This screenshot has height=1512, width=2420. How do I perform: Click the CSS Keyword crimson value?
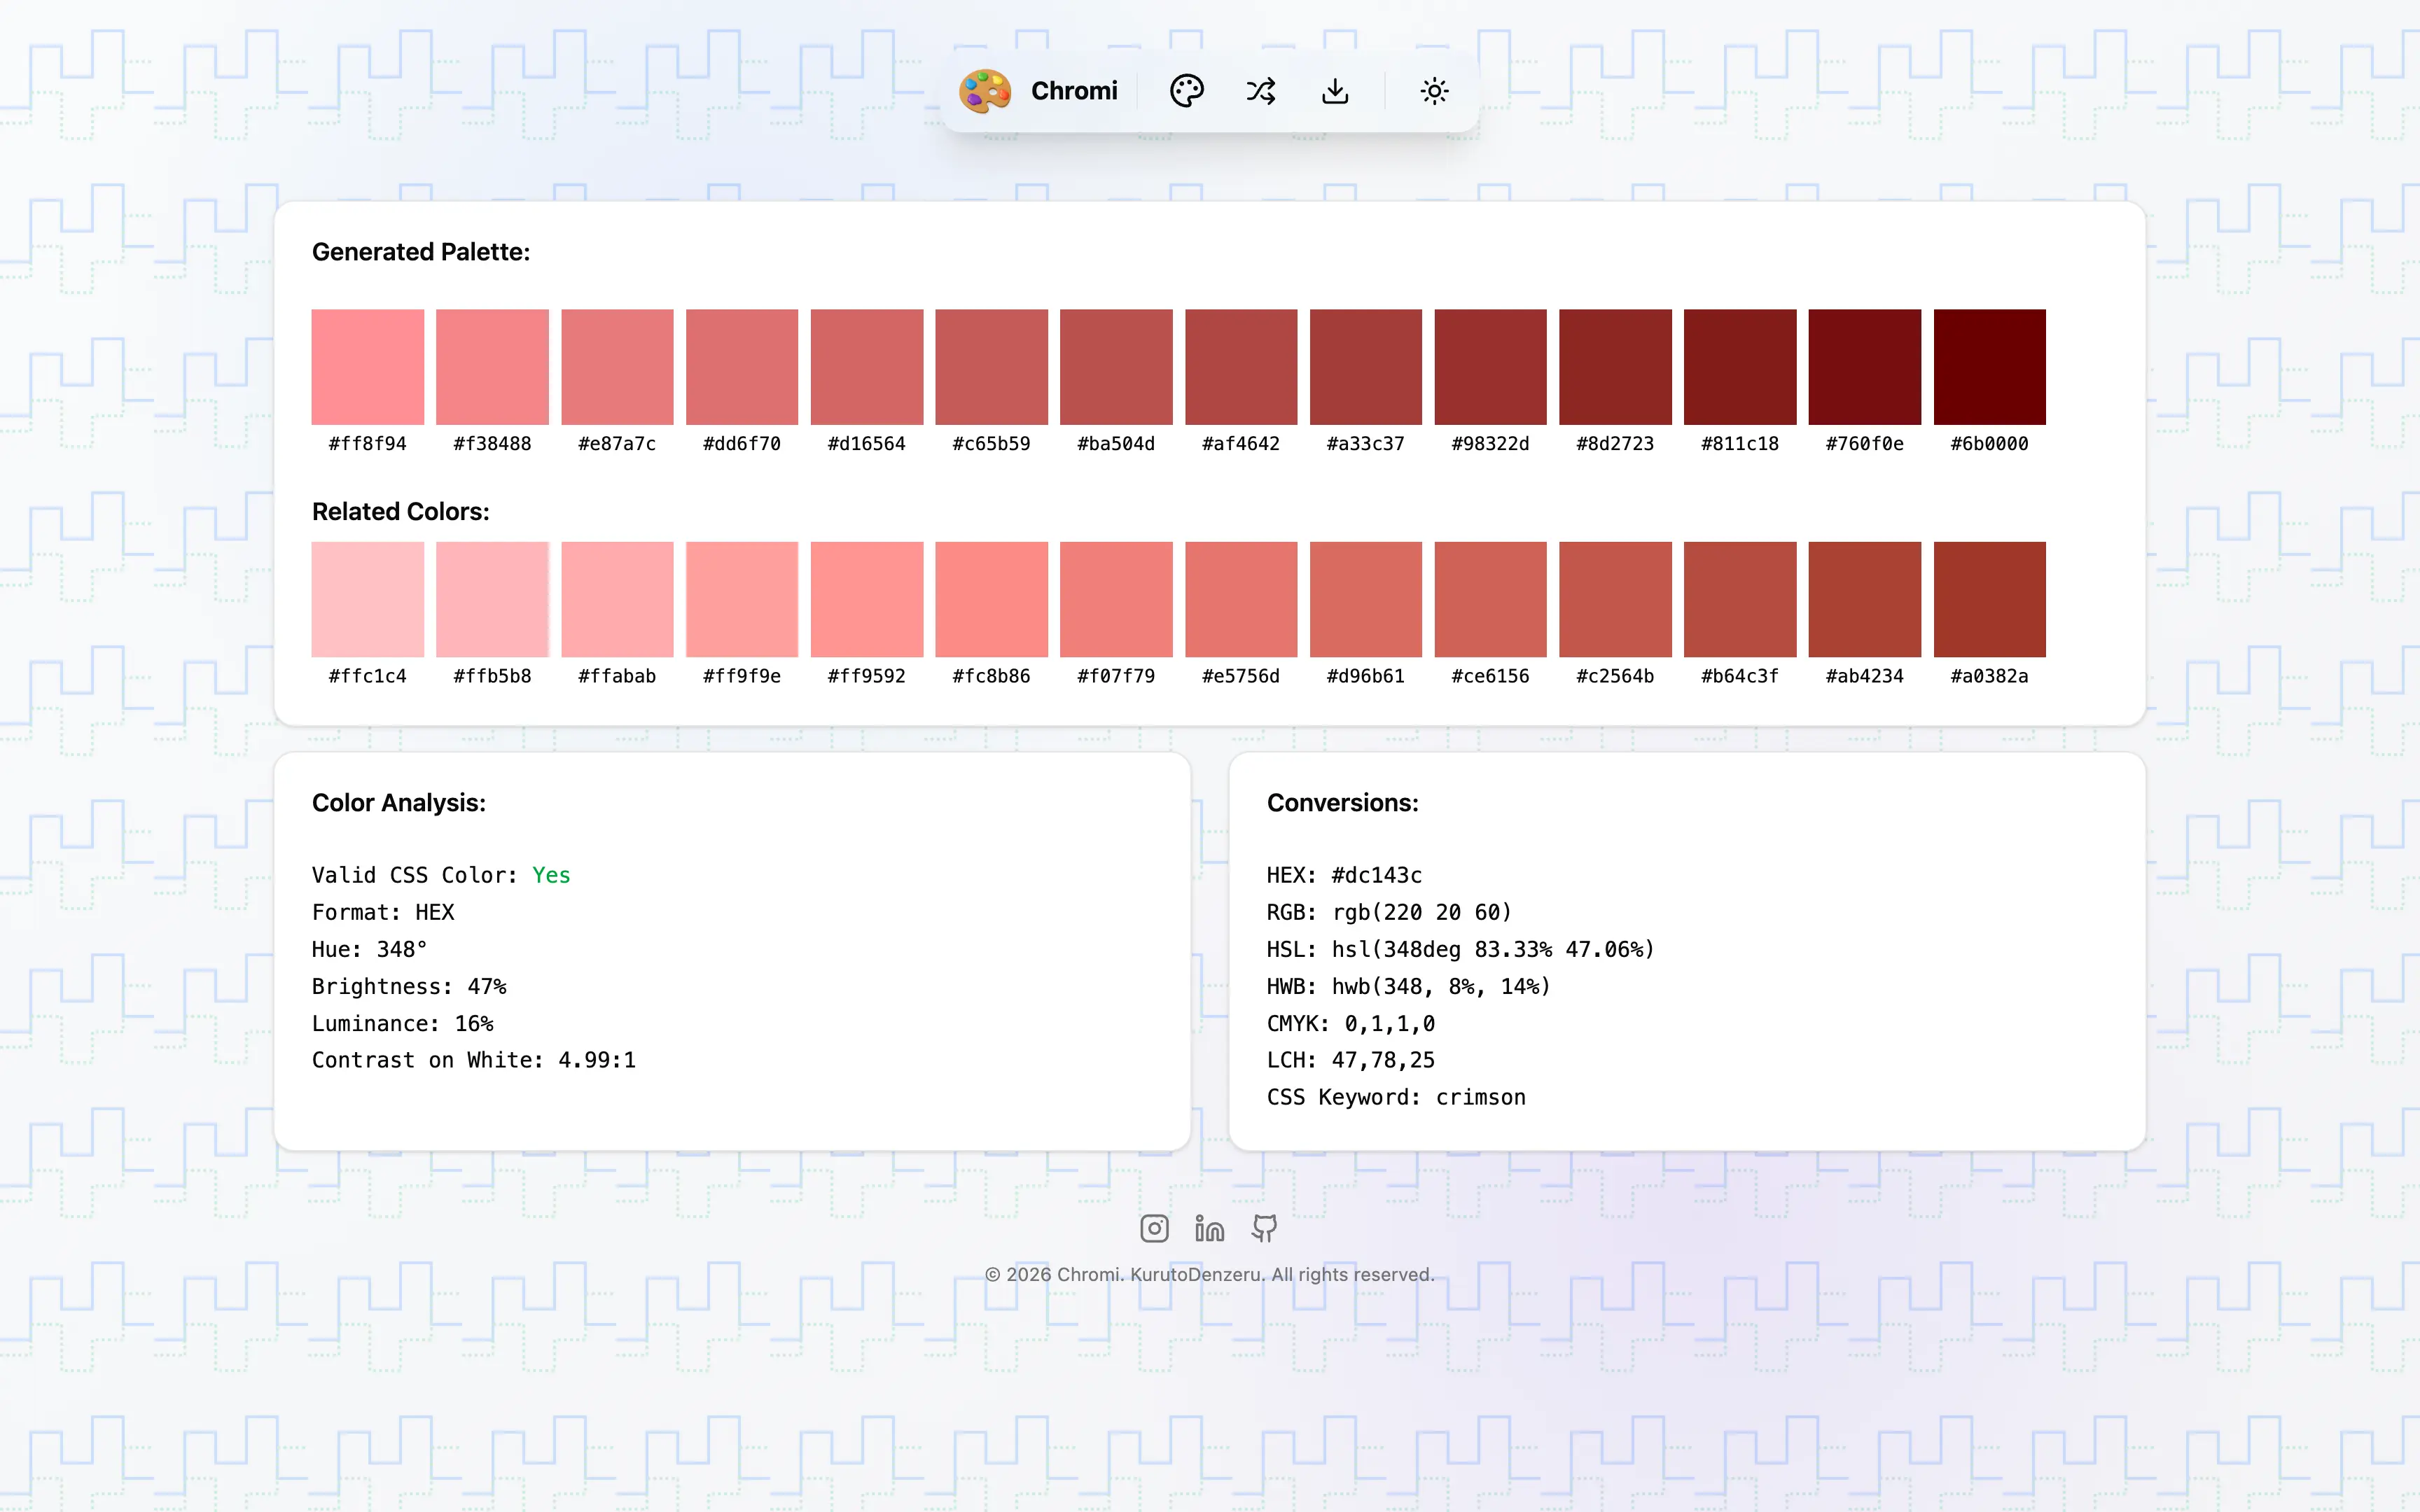(1482, 1096)
